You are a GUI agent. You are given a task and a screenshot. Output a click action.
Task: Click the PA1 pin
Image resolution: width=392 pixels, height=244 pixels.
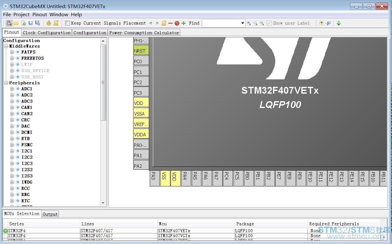click(141, 155)
